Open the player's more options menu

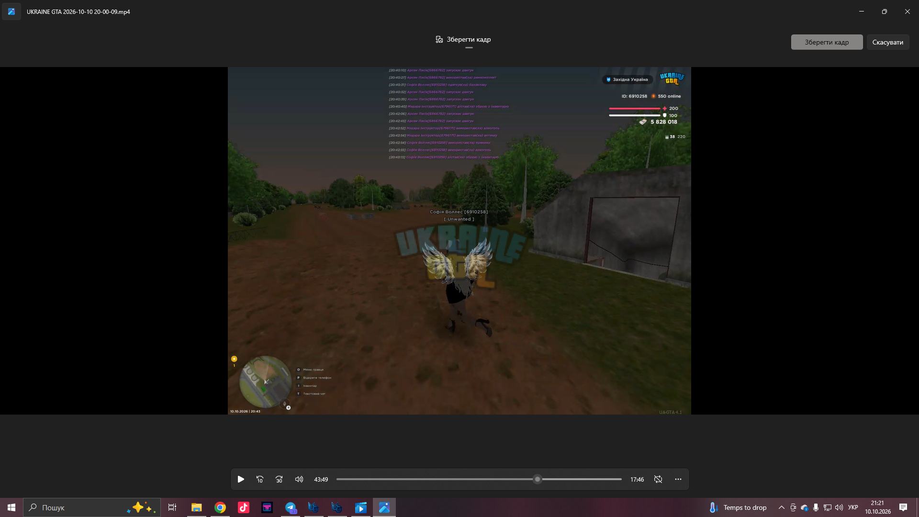click(x=678, y=479)
